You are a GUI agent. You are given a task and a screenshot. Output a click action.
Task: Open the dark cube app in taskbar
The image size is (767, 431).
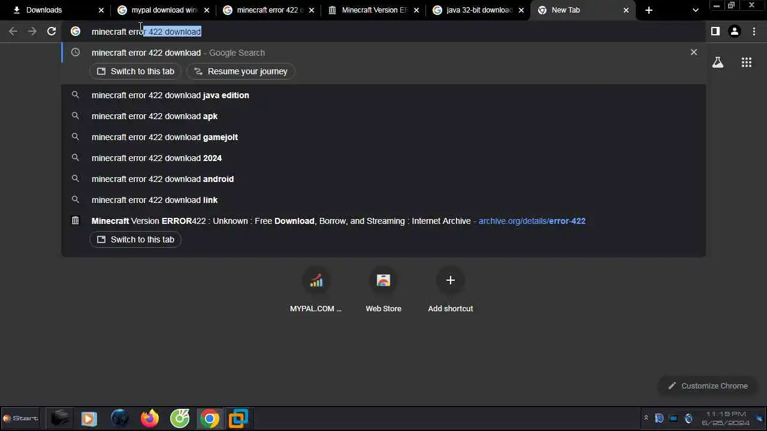coord(59,418)
